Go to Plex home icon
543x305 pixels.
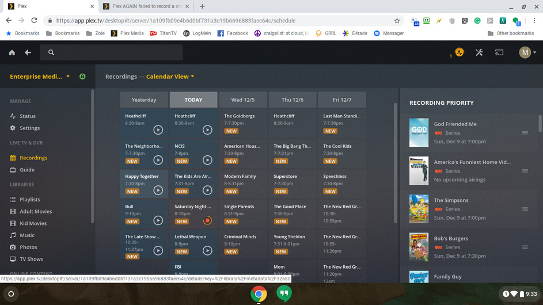coord(12,52)
